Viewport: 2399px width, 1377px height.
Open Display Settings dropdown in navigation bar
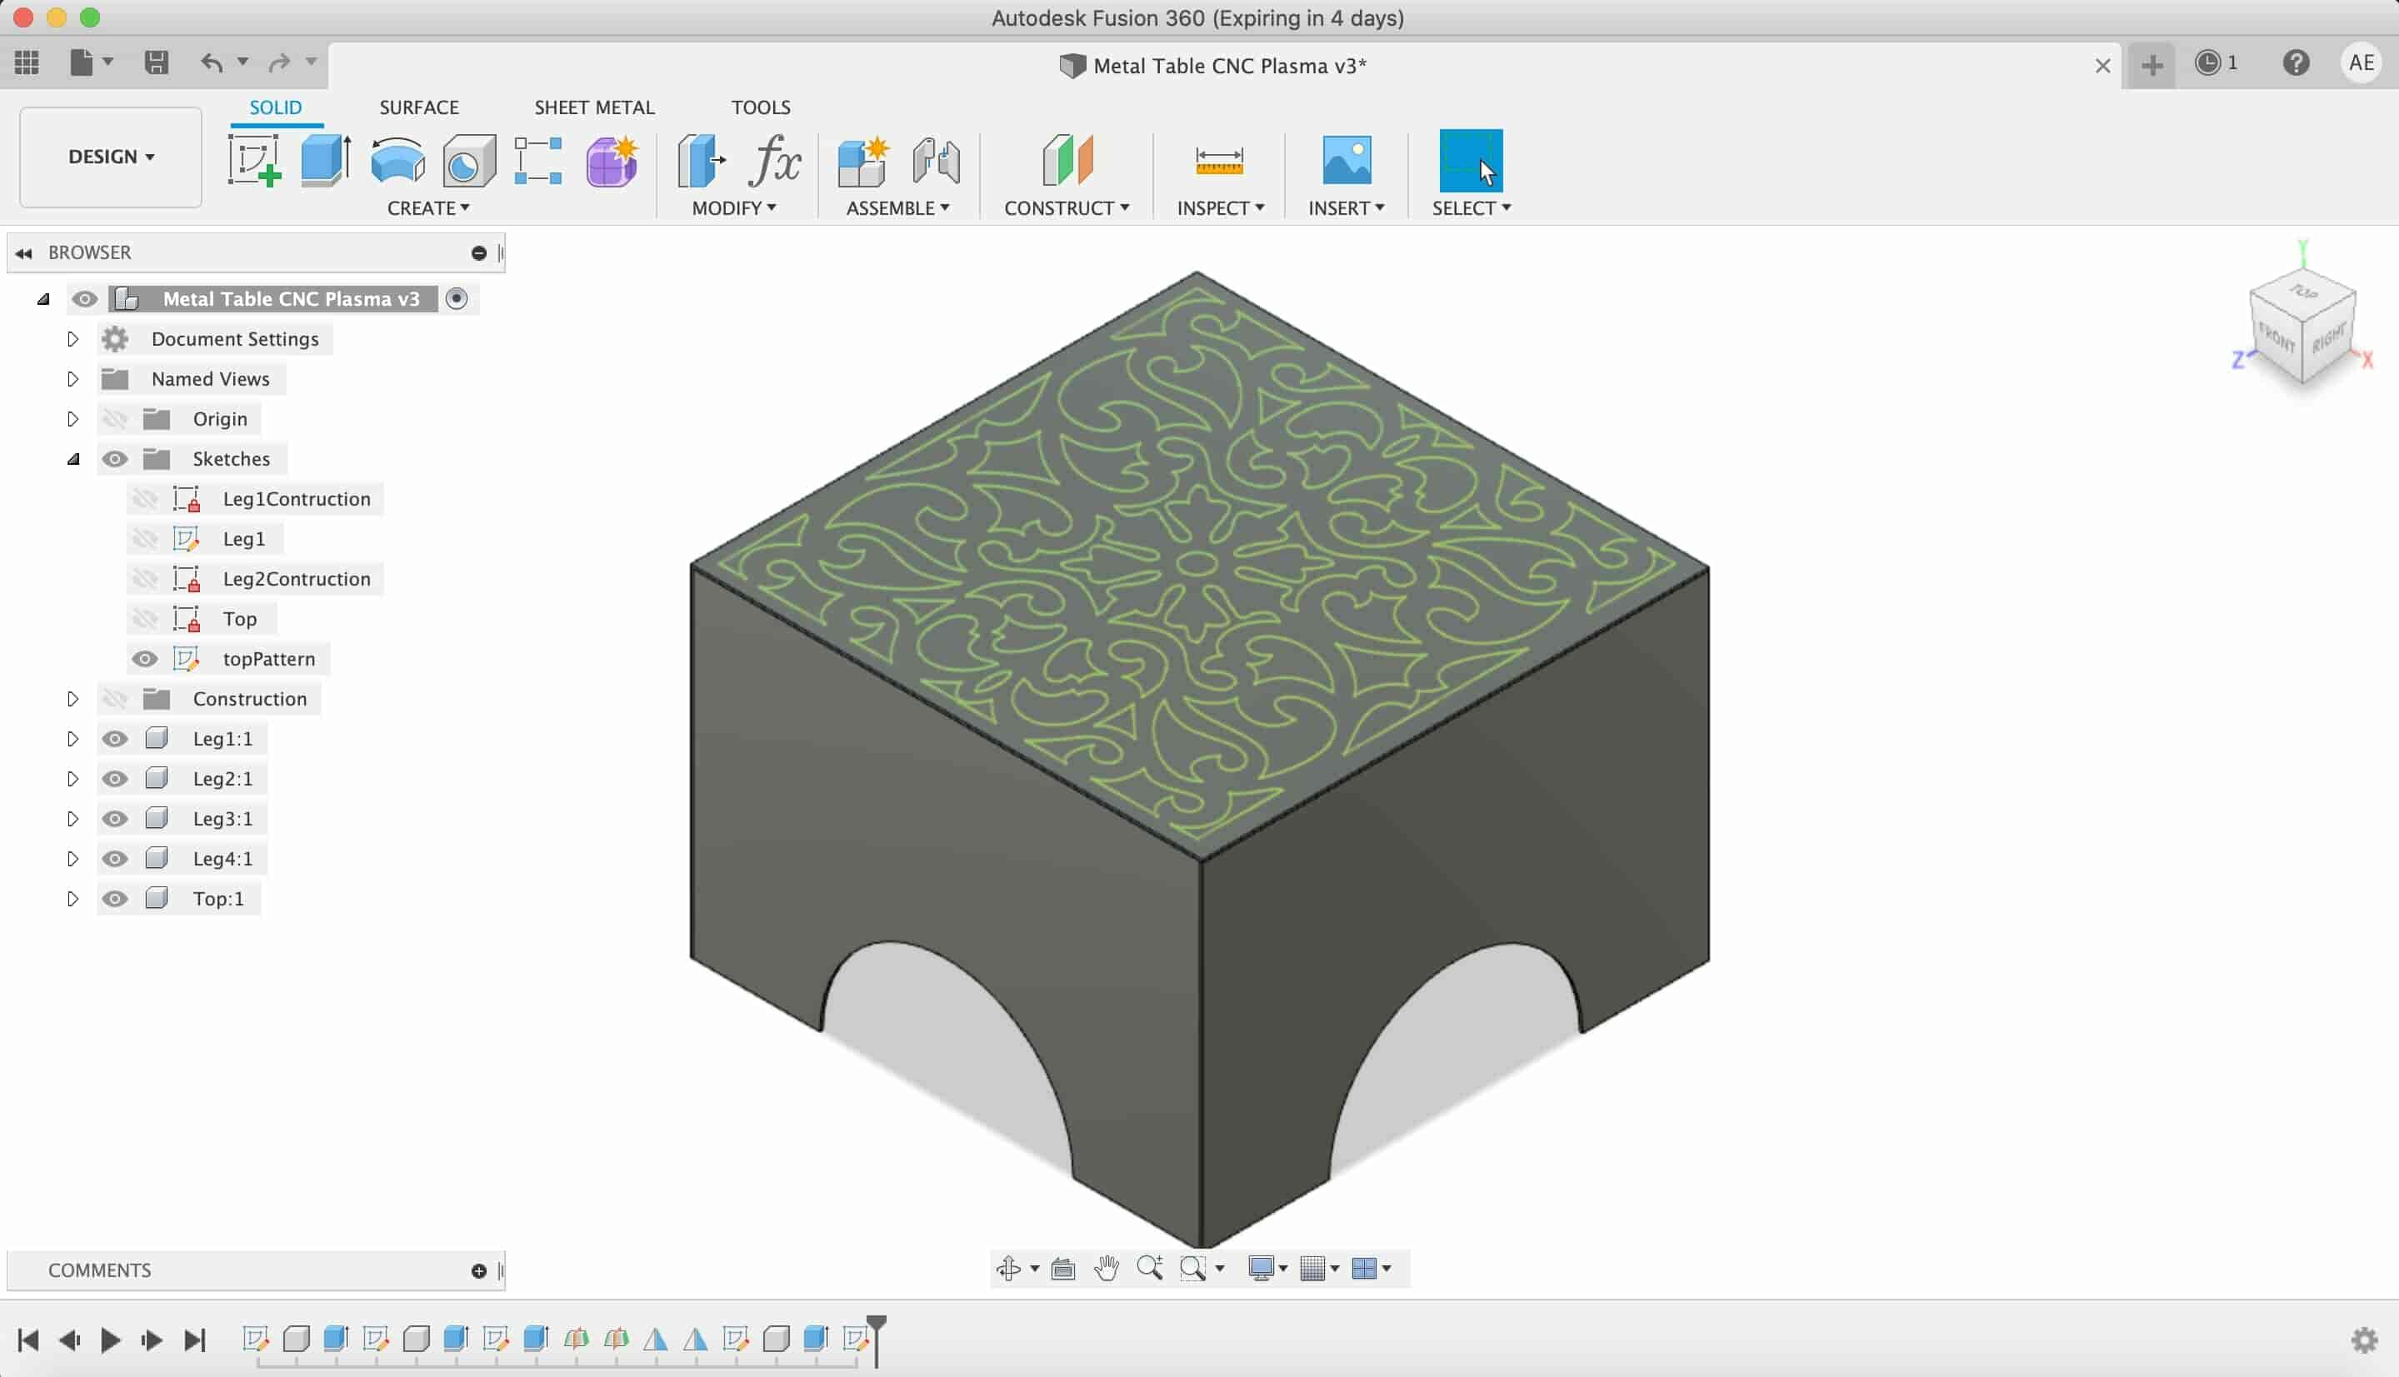pos(1267,1268)
